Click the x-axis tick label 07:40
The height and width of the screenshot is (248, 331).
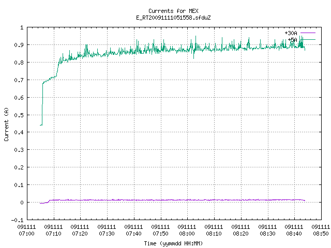pyautogui.click(x=133, y=234)
